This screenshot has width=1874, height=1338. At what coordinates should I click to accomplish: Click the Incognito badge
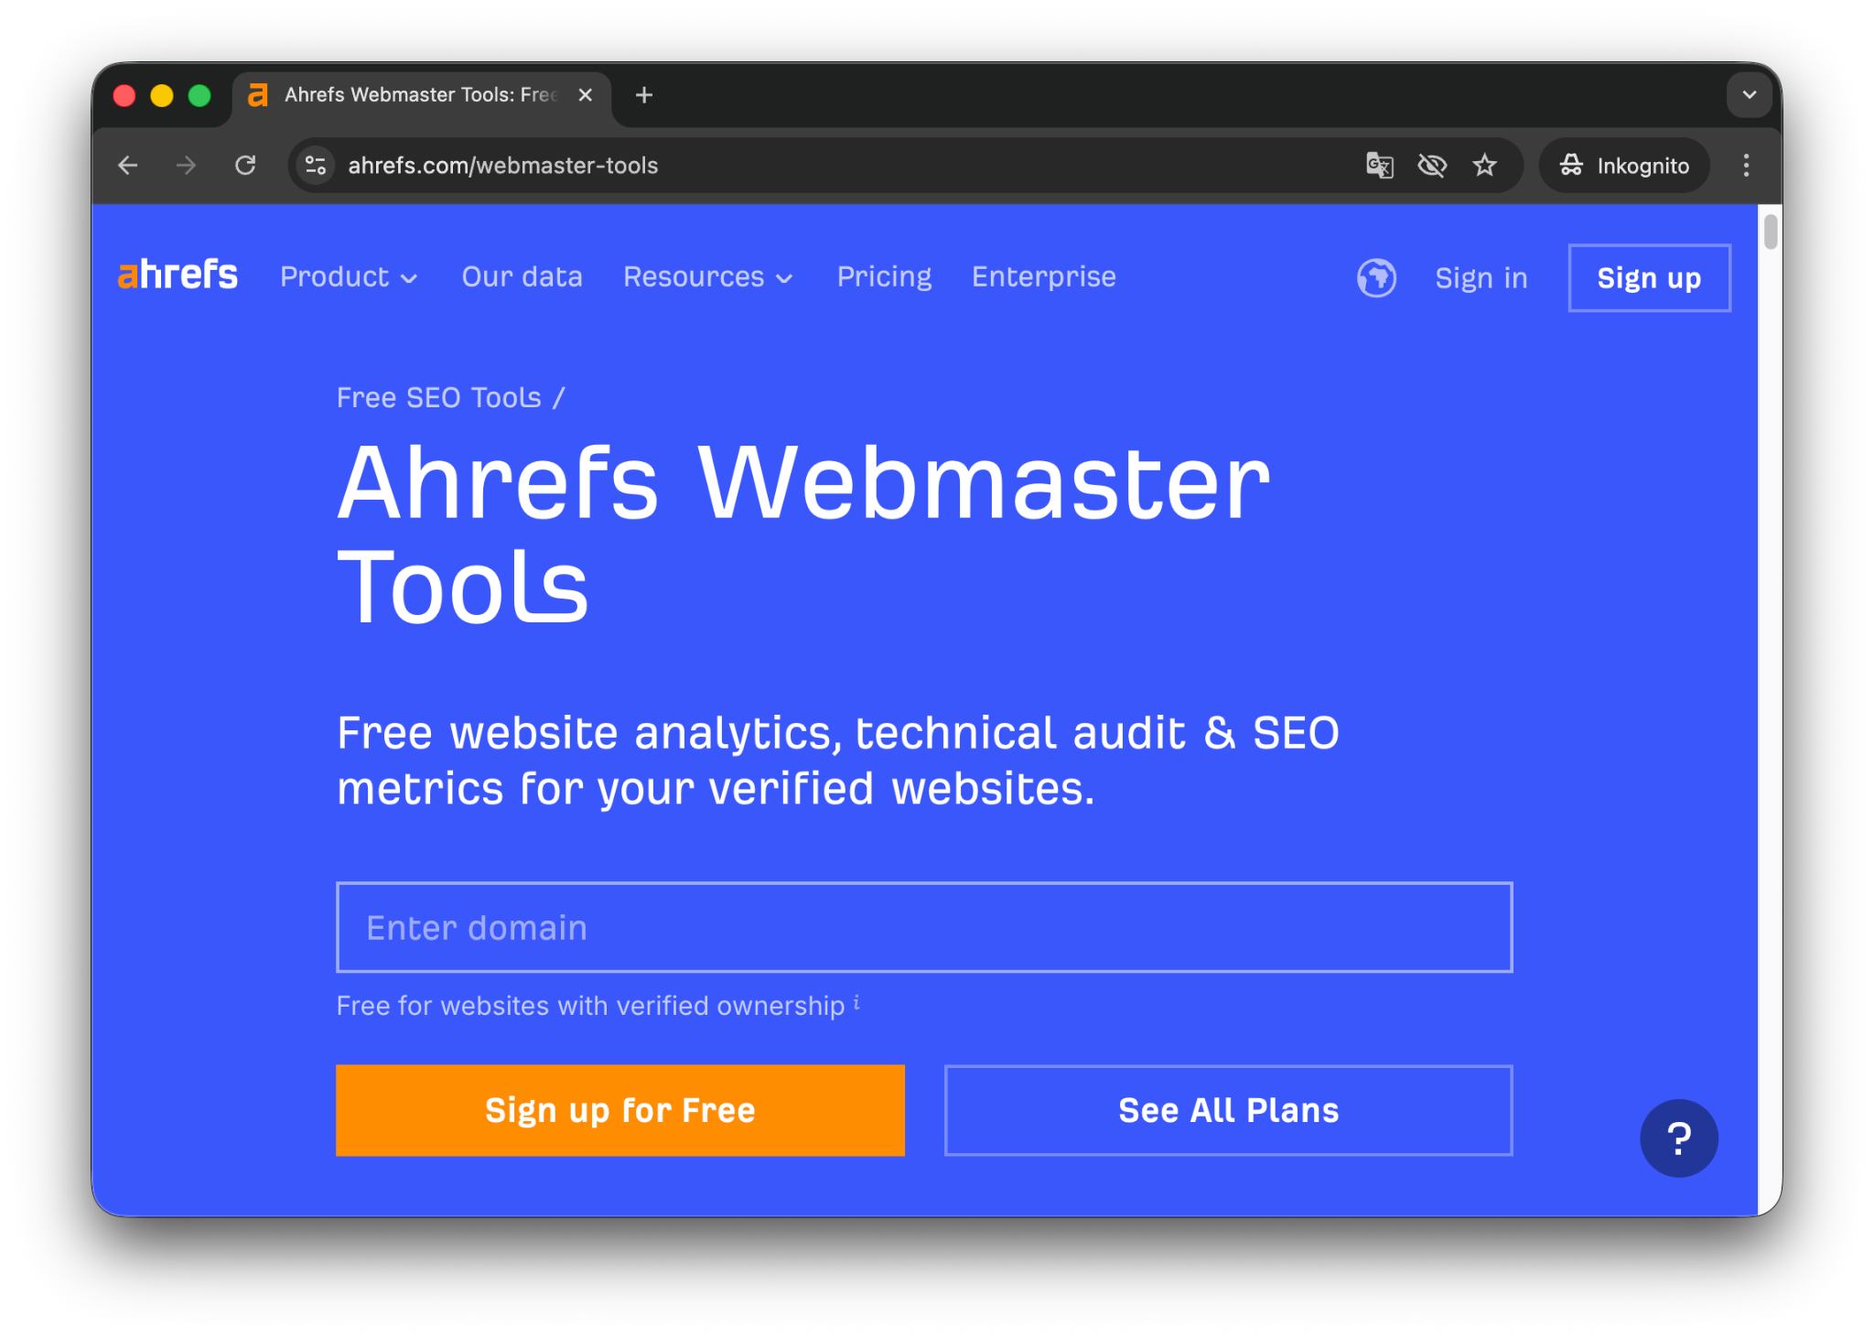click(x=1623, y=166)
